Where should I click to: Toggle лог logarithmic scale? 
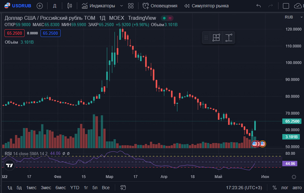coord(284,188)
